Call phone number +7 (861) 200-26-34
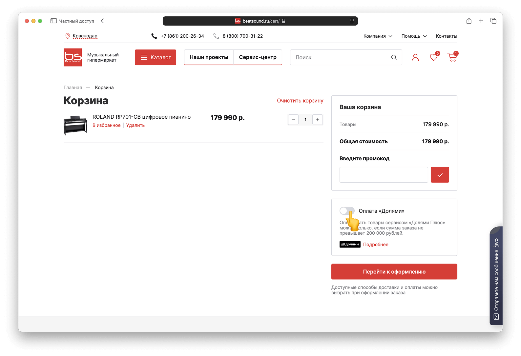Image resolution: width=521 pixels, height=356 pixels. 182,36
